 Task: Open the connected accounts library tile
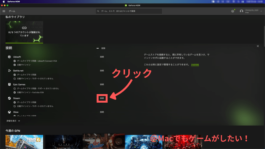(x=24, y=32)
